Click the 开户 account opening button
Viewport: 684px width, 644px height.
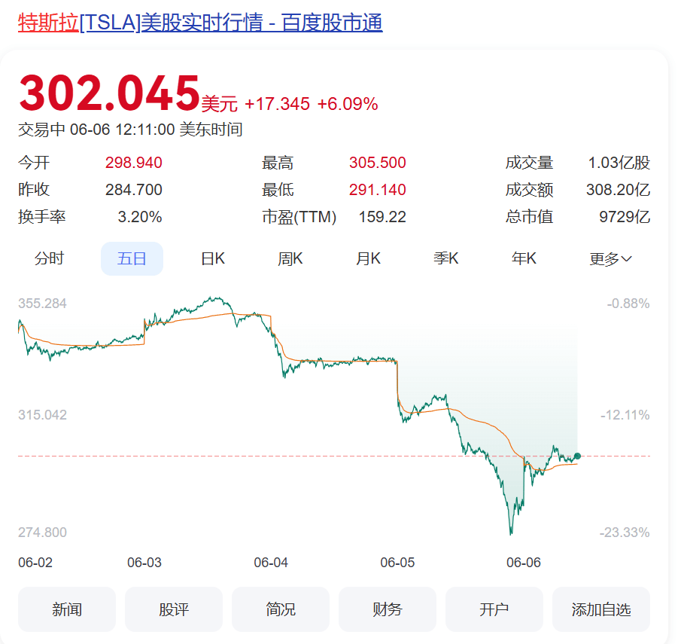pyautogui.click(x=494, y=609)
